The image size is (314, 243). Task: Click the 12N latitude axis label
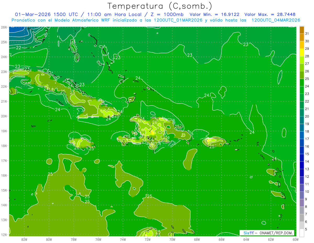(x=4, y=235)
